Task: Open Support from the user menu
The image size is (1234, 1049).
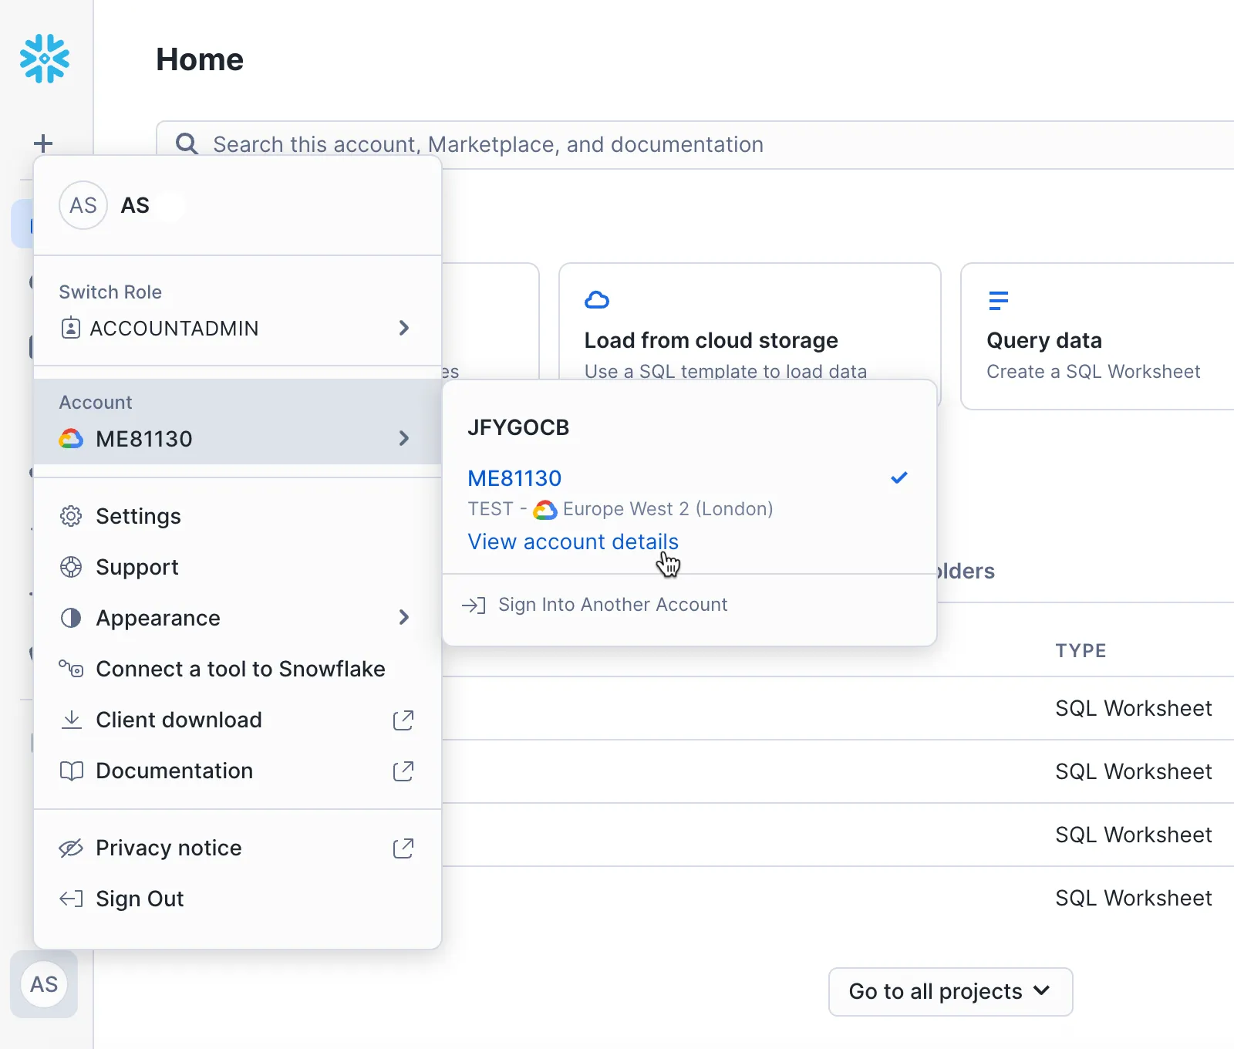Action: coord(238,567)
